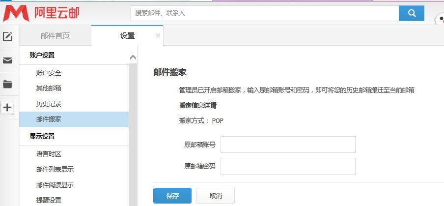Open 其他邮箱 settings

49,88
